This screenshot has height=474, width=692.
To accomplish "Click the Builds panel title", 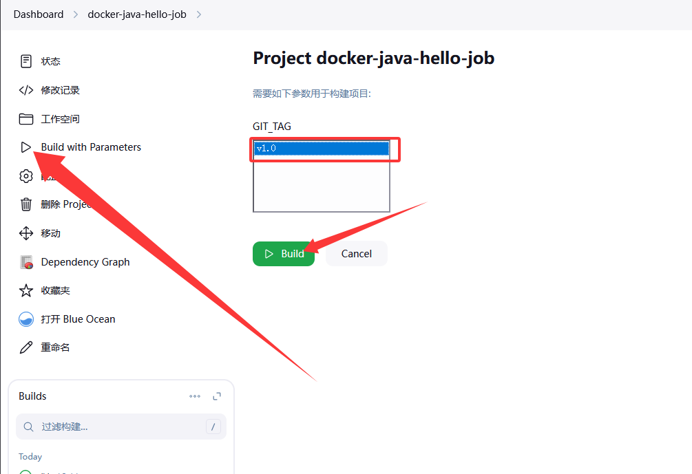I will click(x=32, y=396).
